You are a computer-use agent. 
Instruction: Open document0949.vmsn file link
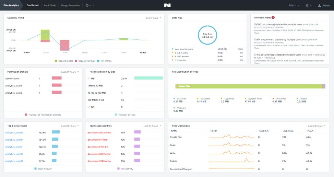click(99, 161)
